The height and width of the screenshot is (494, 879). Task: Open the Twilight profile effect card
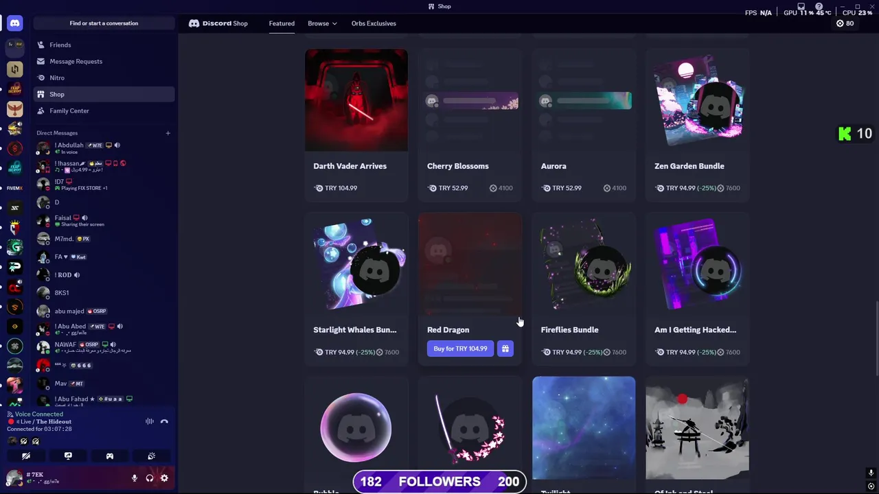coord(584,428)
